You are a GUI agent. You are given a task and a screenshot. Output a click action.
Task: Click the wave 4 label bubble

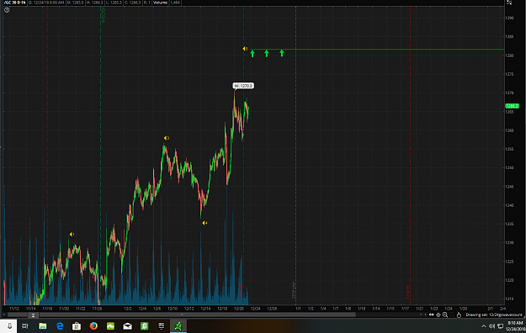(x=205, y=223)
